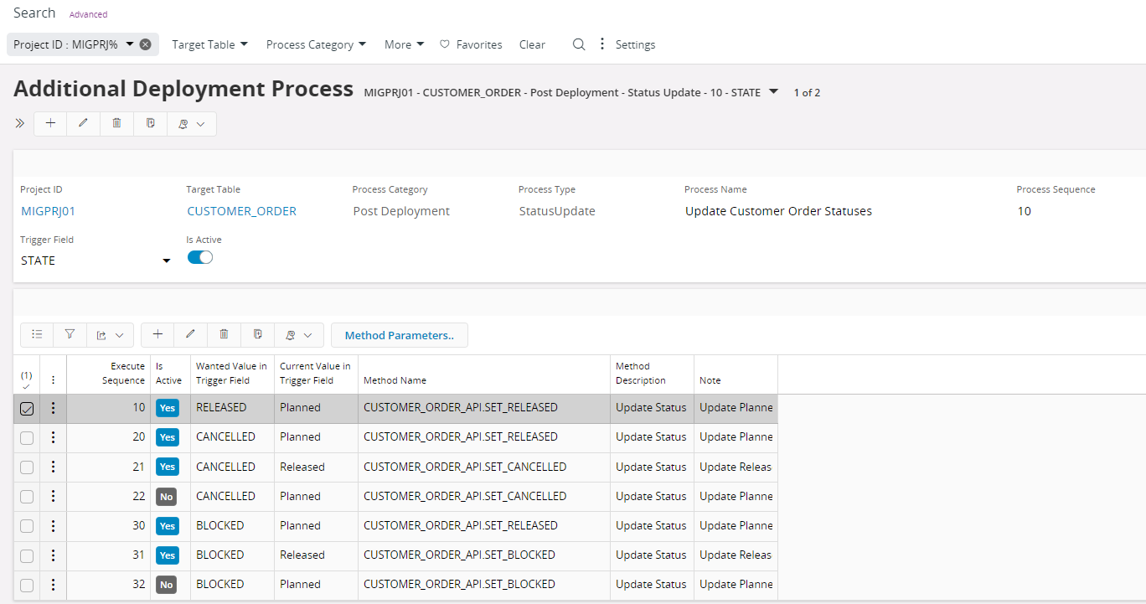The image size is (1146, 604).
Task: Click the list view icon in table toolbar
Action: 37,334
